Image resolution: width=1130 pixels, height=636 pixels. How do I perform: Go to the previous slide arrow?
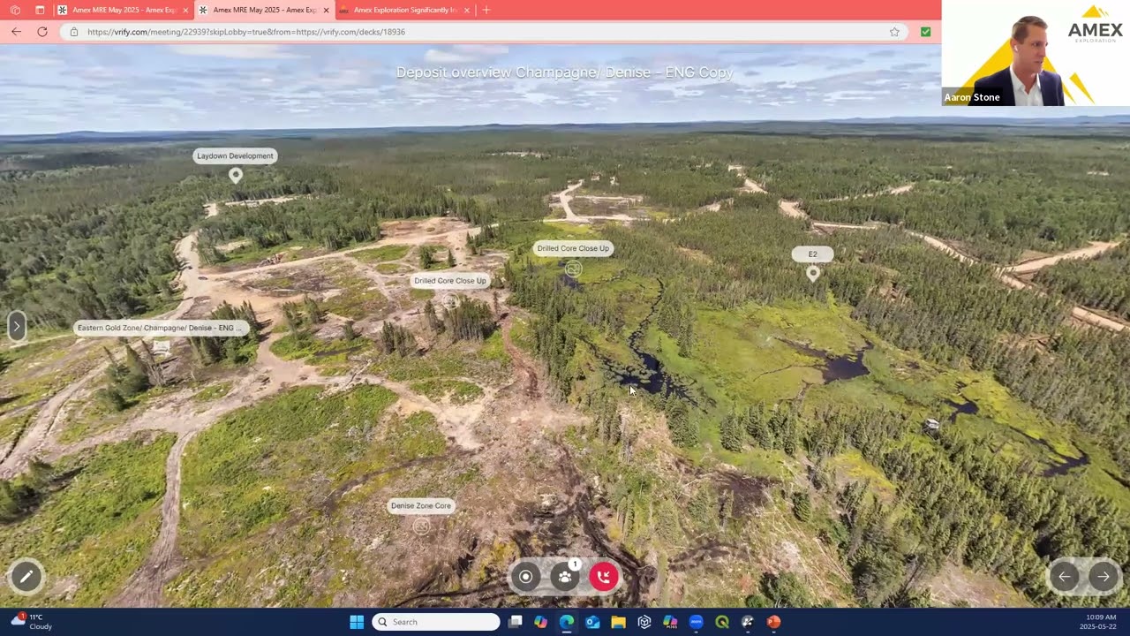(x=1065, y=577)
